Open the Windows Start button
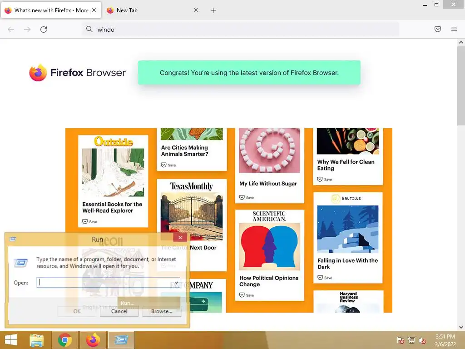 point(11,340)
